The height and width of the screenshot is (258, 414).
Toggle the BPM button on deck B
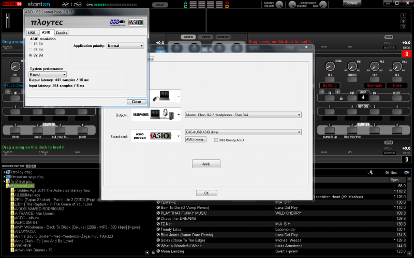[x=389, y=37]
